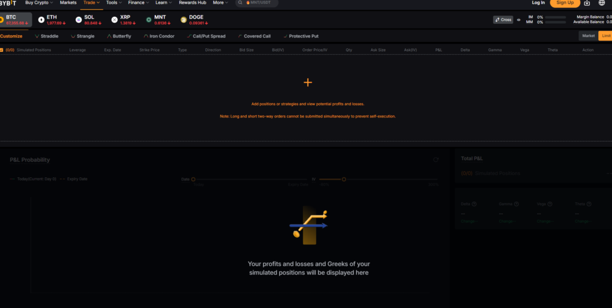Open the Cross margin mode selector
Viewport: 612px width, 308px height.
[503, 20]
